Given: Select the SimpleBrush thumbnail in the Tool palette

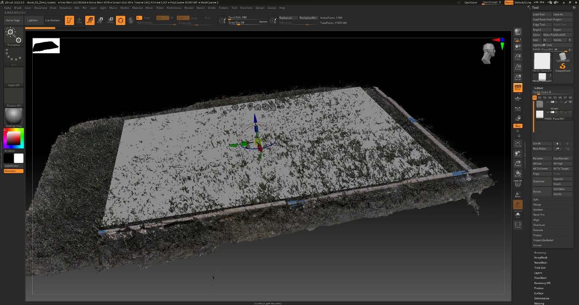Looking at the screenshot, I should tap(563, 67).
